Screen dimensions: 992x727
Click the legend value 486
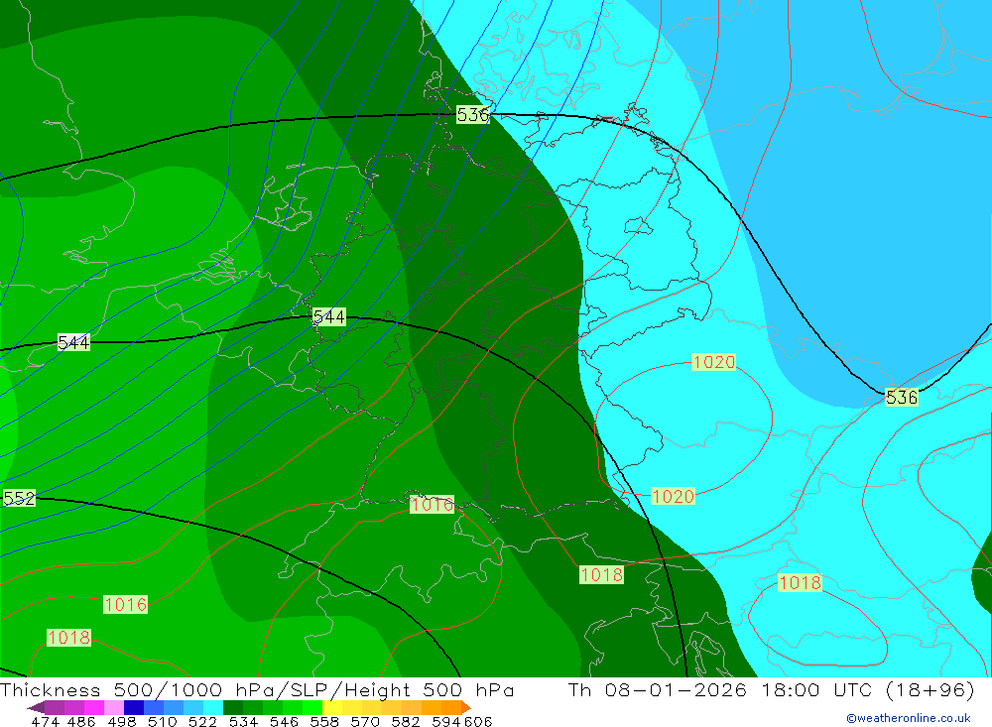(80, 722)
